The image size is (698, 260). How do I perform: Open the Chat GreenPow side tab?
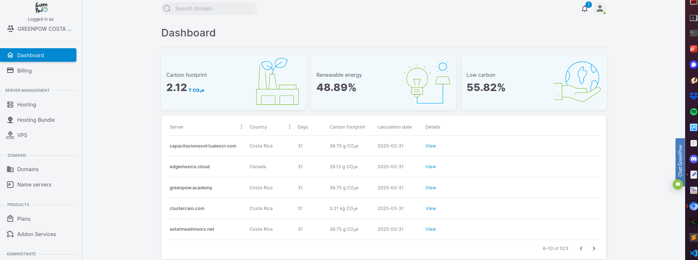(x=680, y=161)
